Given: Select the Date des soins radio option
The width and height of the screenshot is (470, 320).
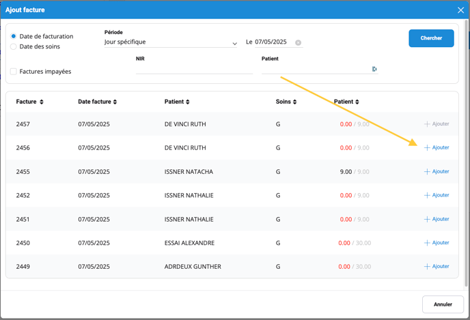Looking at the screenshot, I should (14, 46).
